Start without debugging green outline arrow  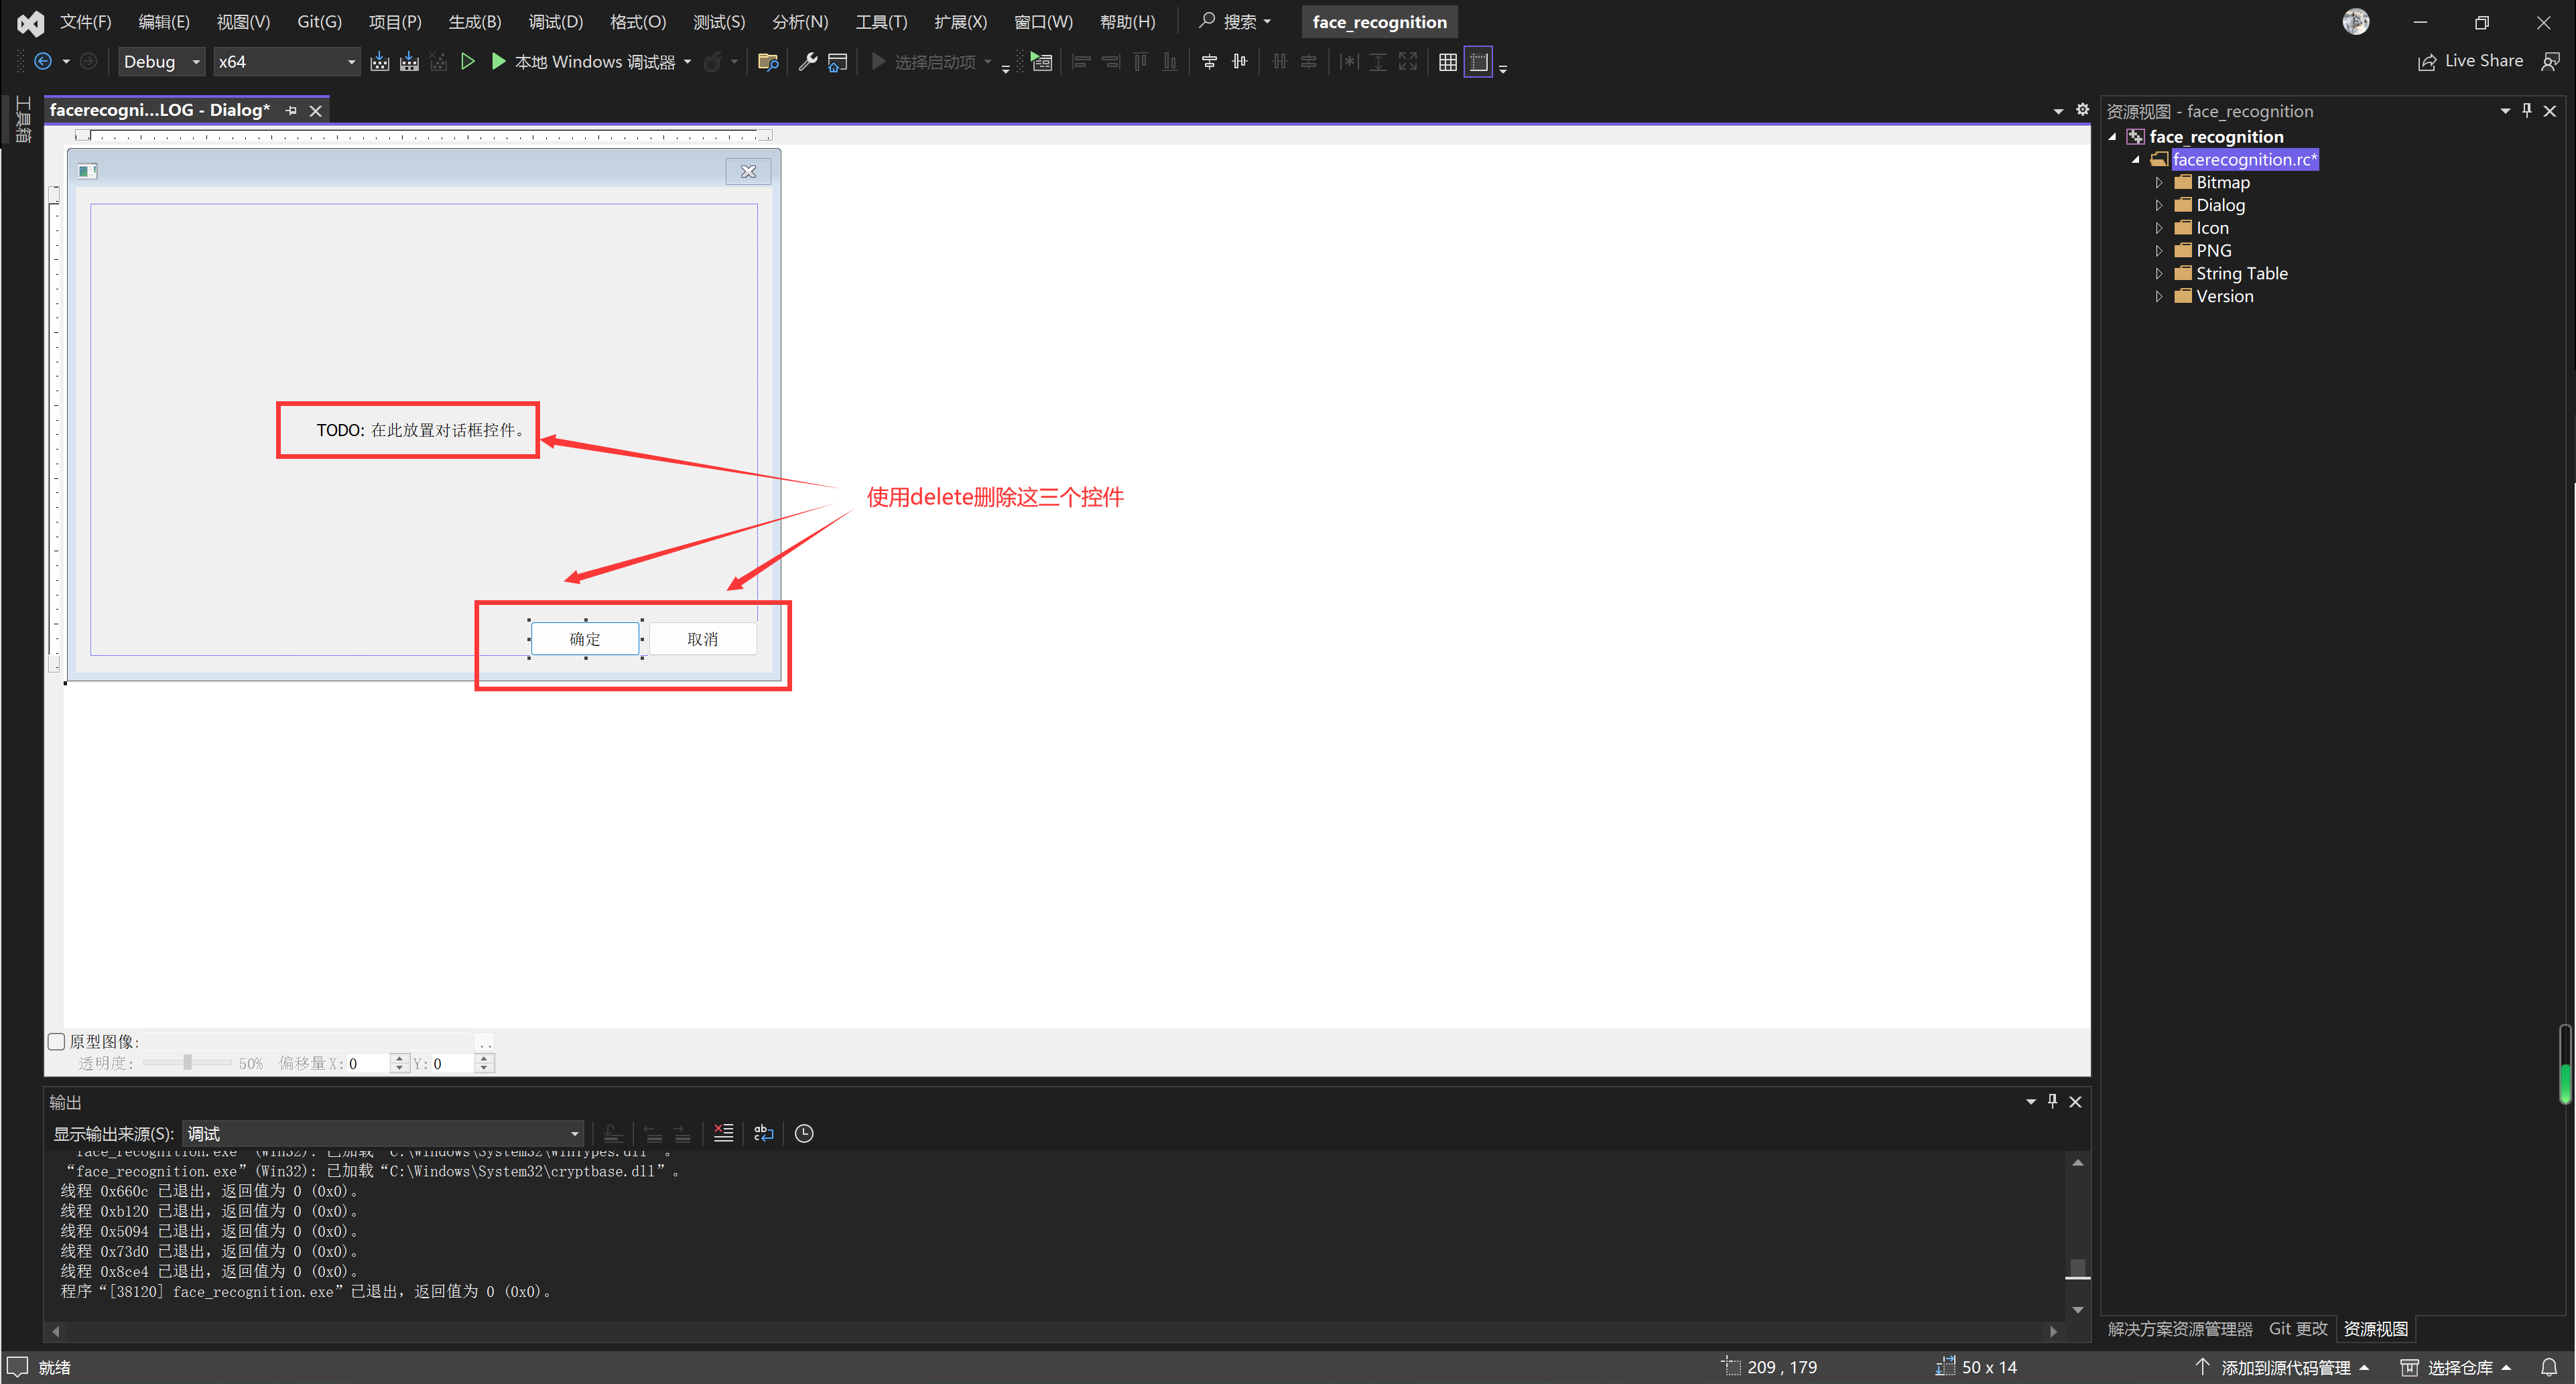(467, 62)
